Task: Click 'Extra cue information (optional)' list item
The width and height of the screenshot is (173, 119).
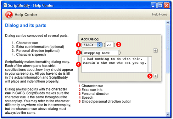Action: (x=40, y=47)
